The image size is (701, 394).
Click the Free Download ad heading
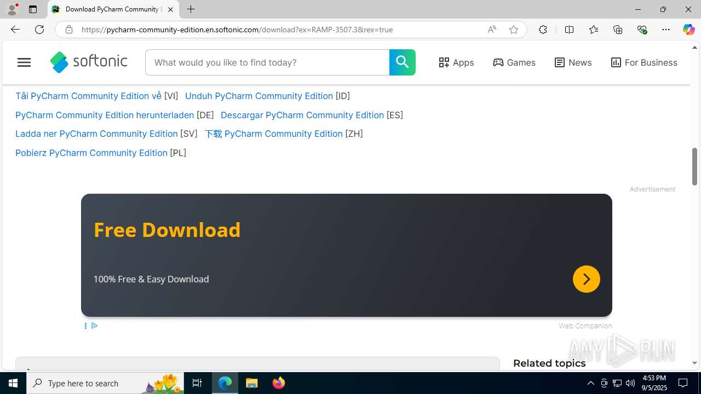coord(167,230)
